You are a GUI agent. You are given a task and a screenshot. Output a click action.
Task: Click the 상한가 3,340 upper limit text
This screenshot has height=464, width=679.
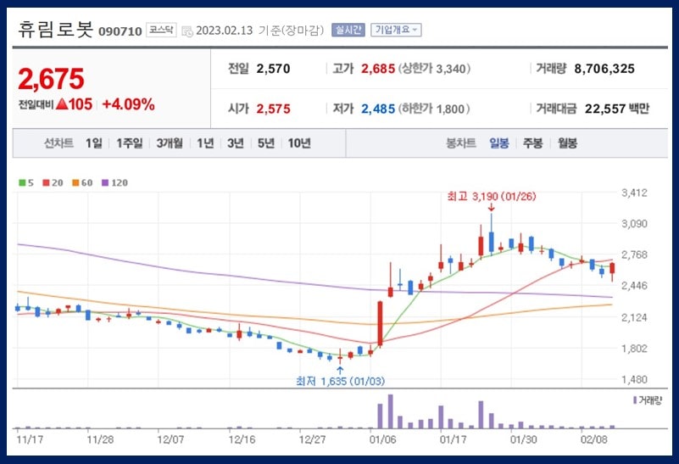coord(434,69)
